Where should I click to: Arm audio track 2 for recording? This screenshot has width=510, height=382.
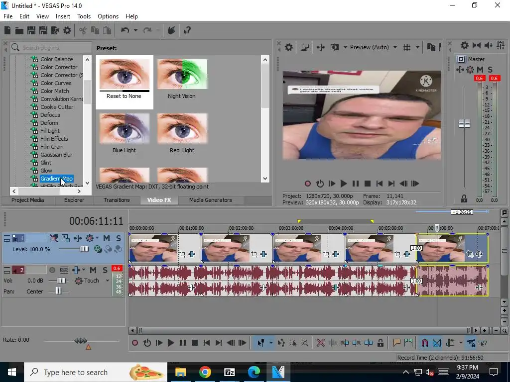[52, 270]
